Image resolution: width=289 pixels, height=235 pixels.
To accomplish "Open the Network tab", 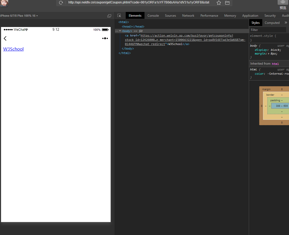I will coord(188,16).
